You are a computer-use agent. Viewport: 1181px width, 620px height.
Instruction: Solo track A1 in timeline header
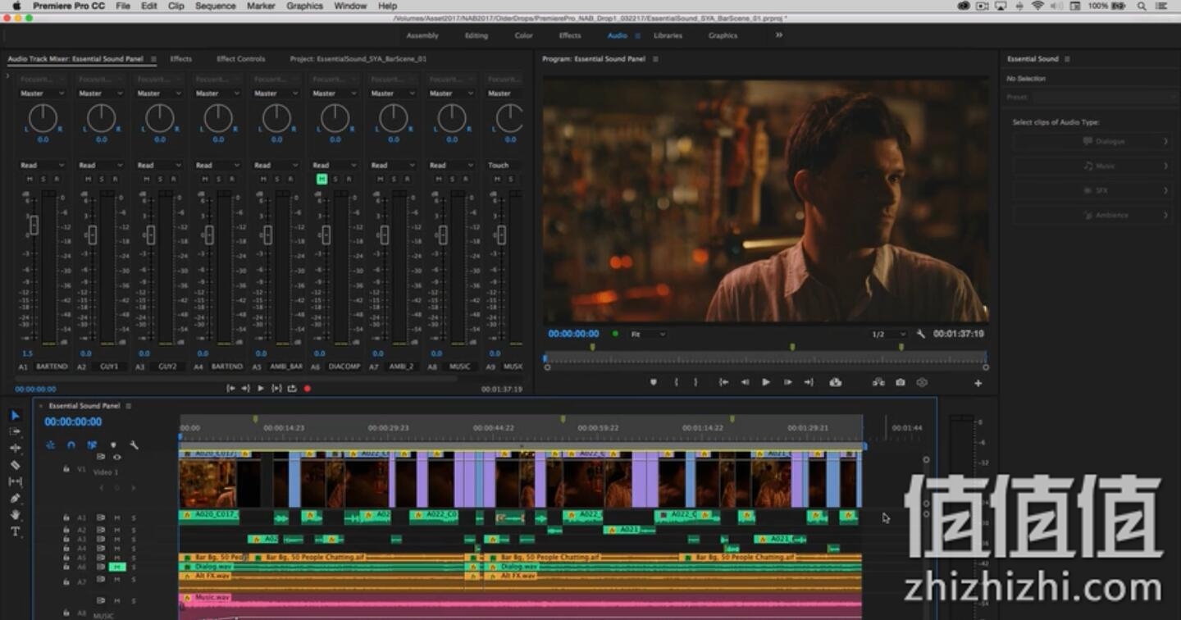pos(134,517)
